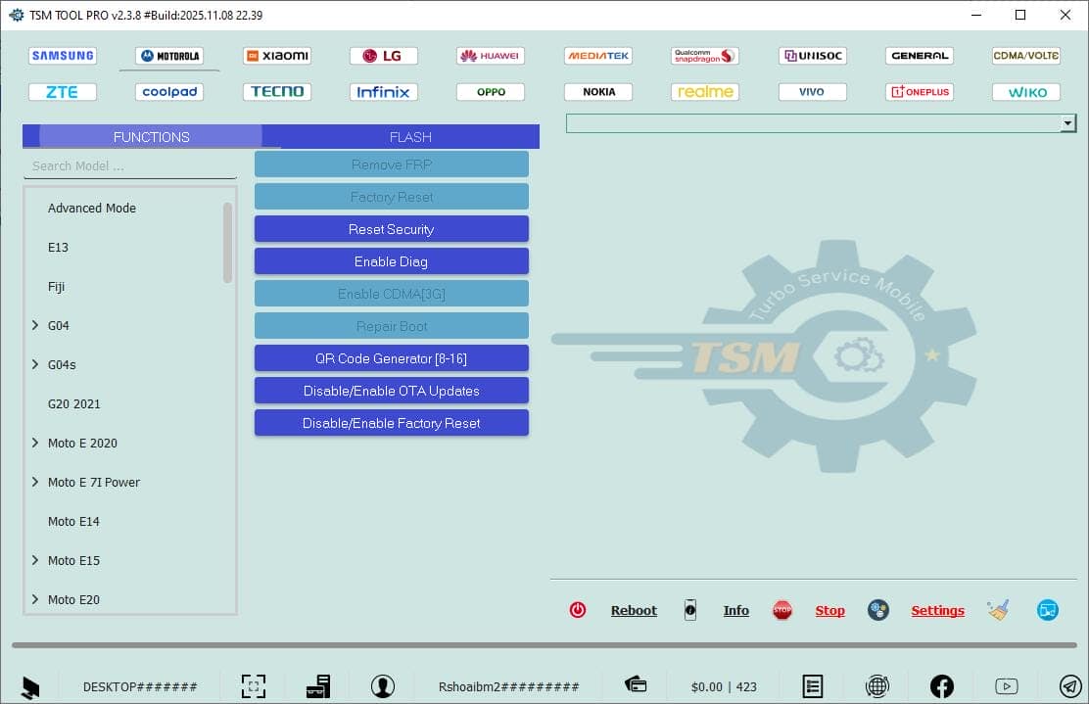Image resolution: width=1089 pixels, height=704 pixels.
Task: Select the SAMSUNG brand tab
Action: (x=62, y=55)
